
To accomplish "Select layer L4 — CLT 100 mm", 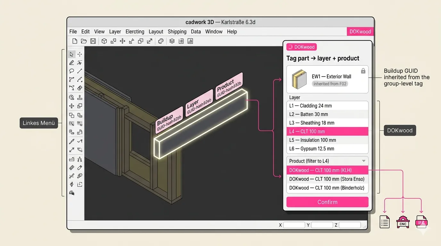I will [327, 131].
